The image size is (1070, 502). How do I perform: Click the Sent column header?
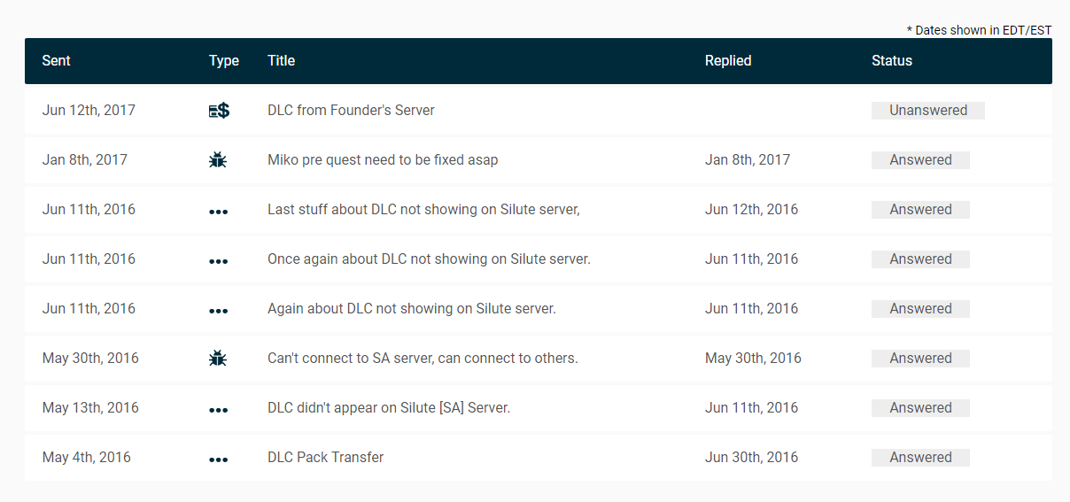tap(56, 61)
